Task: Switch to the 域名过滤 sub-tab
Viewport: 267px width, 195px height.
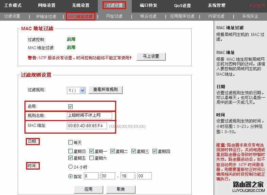Action: pyautogui.click(x=148, y=16)
